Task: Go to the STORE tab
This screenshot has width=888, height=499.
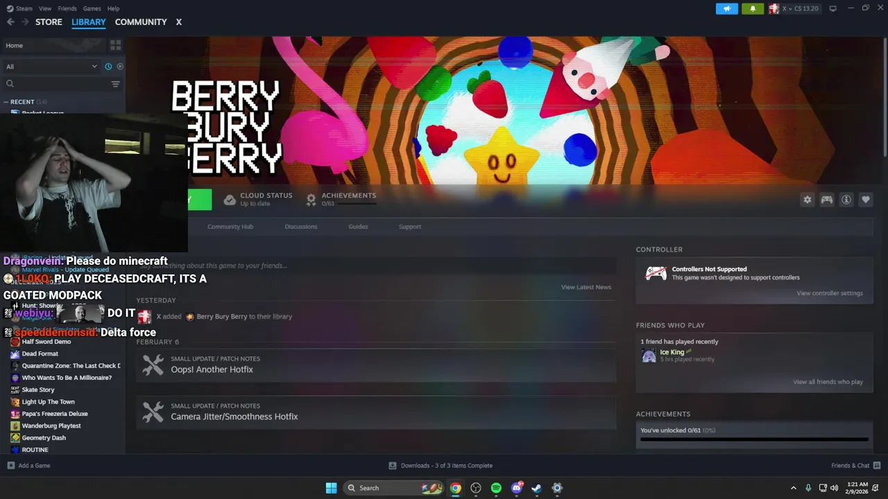Action: click(49, 22)
